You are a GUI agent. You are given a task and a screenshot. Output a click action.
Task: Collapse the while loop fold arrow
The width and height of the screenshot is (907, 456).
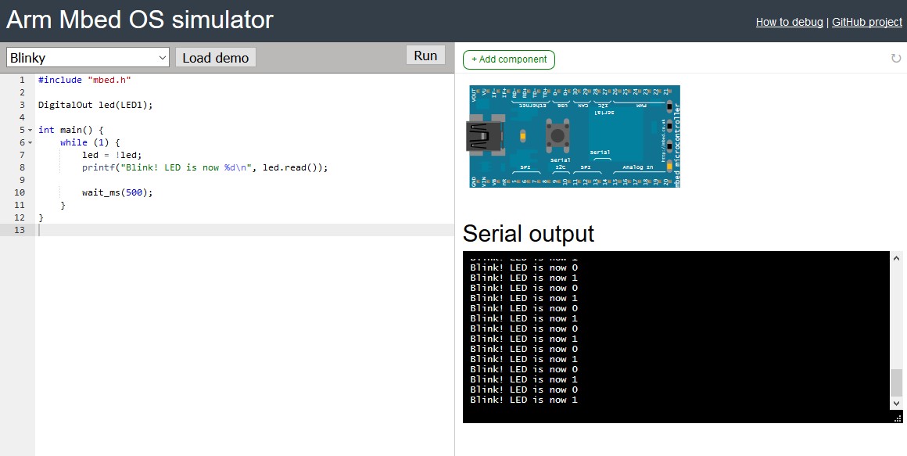click(x=30, y=142)
